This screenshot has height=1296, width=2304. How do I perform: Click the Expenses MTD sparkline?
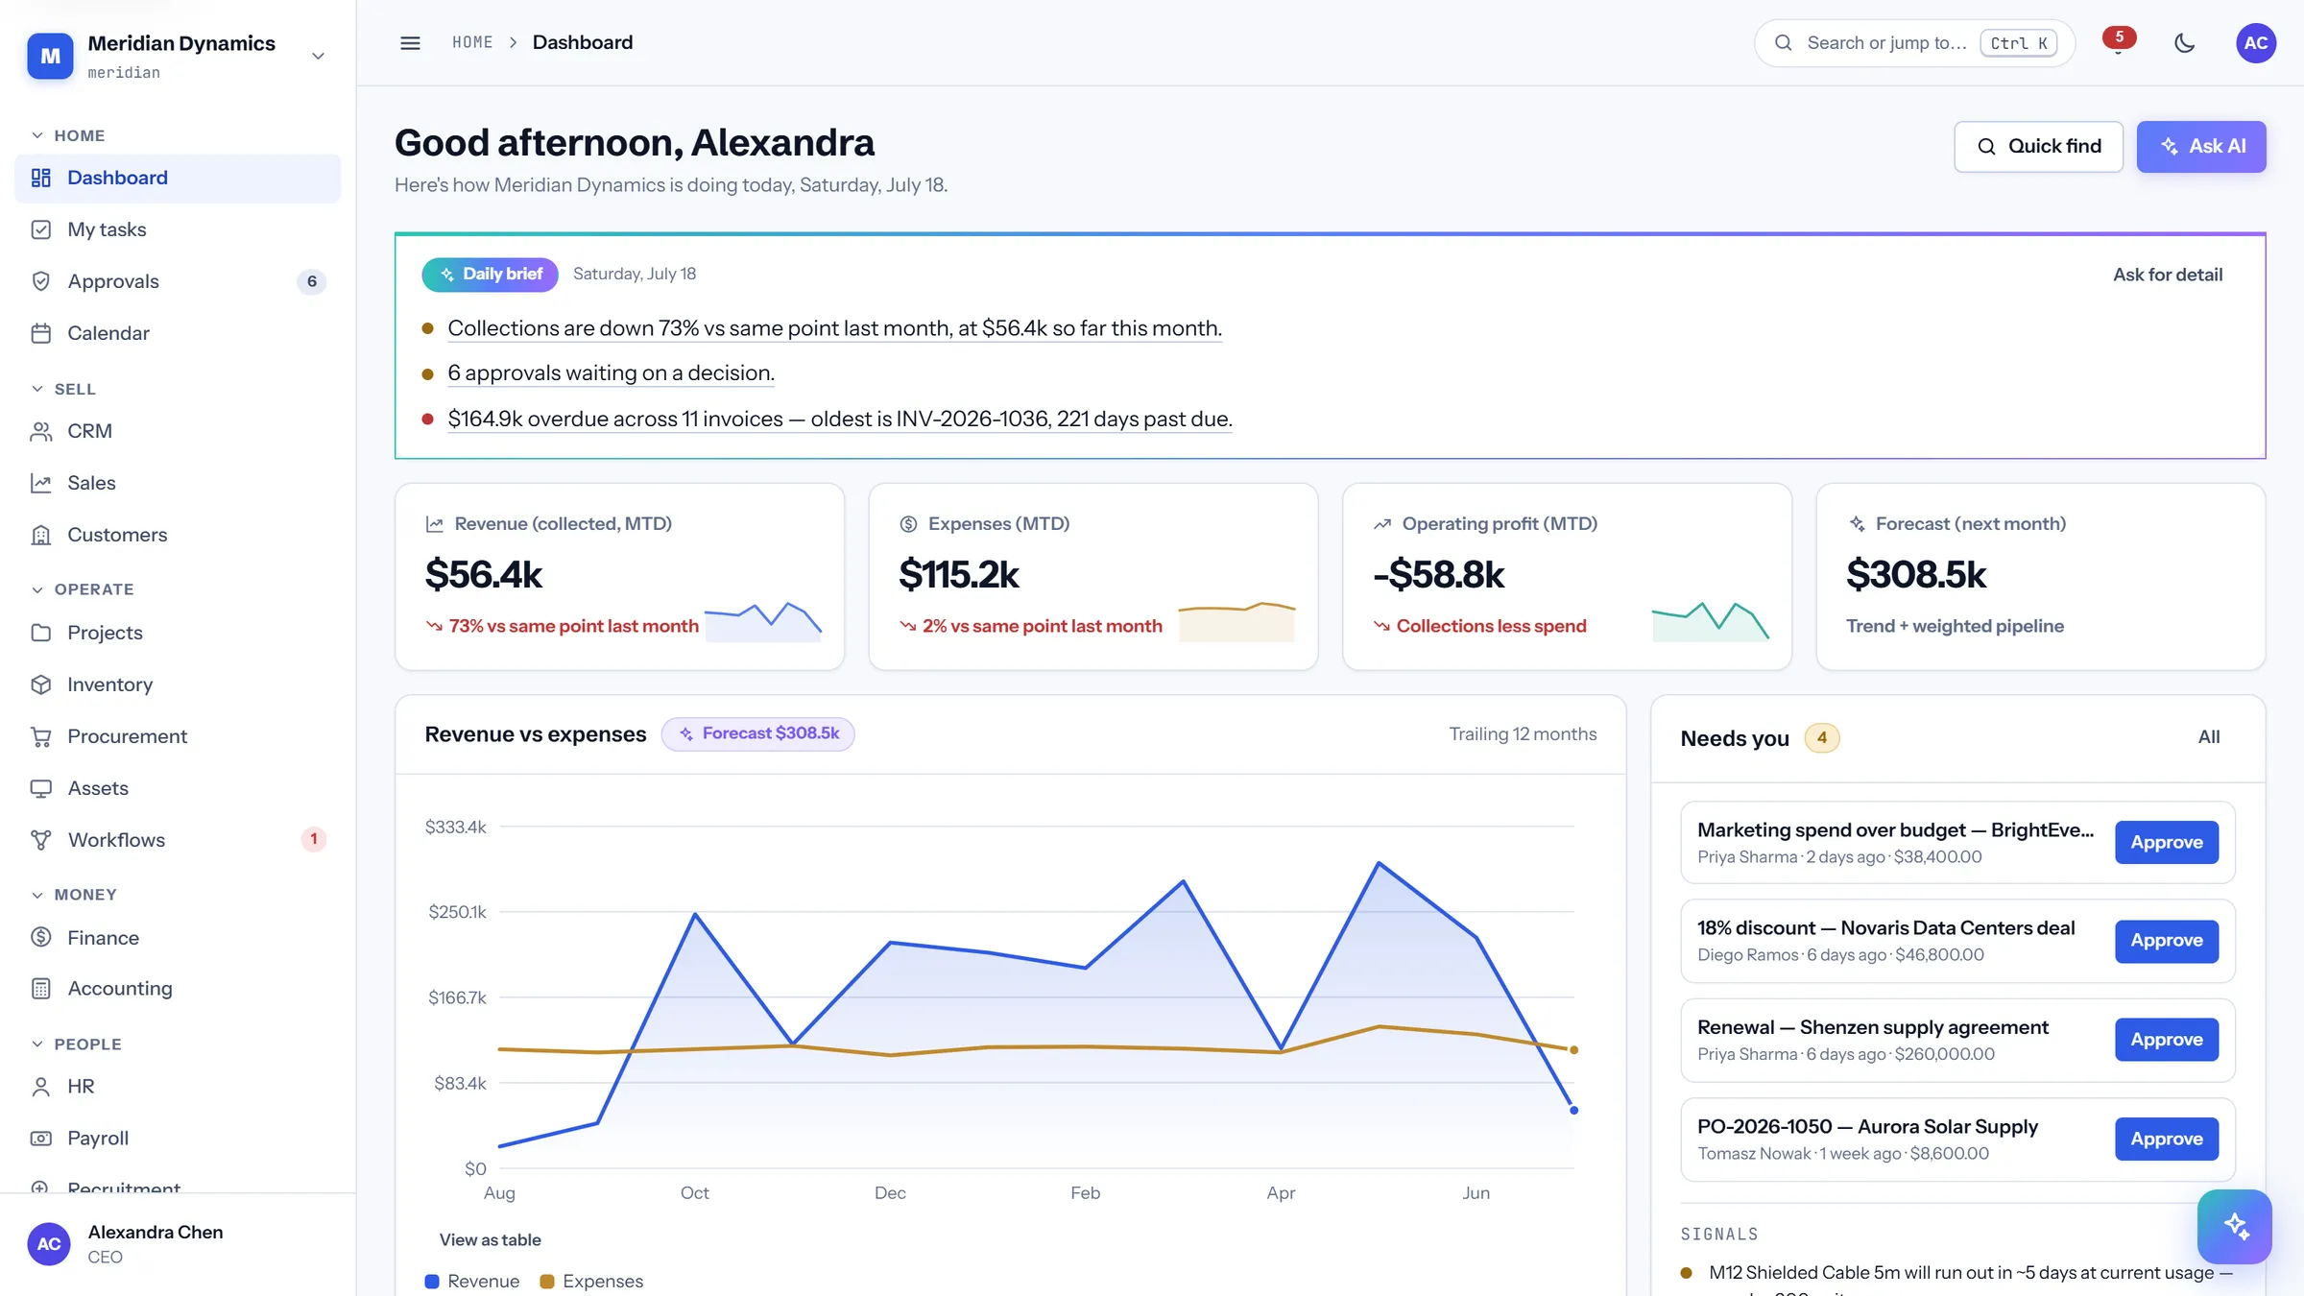pyautogui.click(x=1236, y=622)
